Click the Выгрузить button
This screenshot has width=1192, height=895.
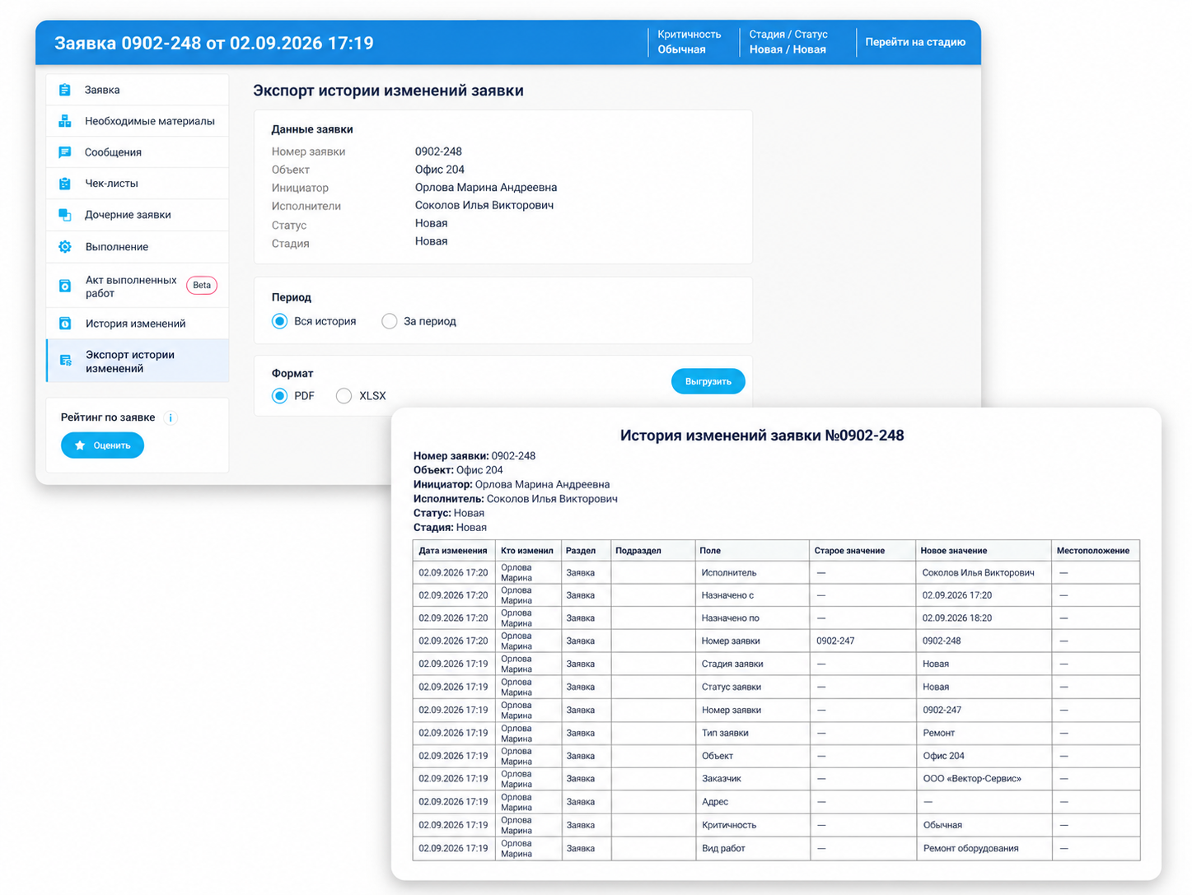click(x=708, y=381)
